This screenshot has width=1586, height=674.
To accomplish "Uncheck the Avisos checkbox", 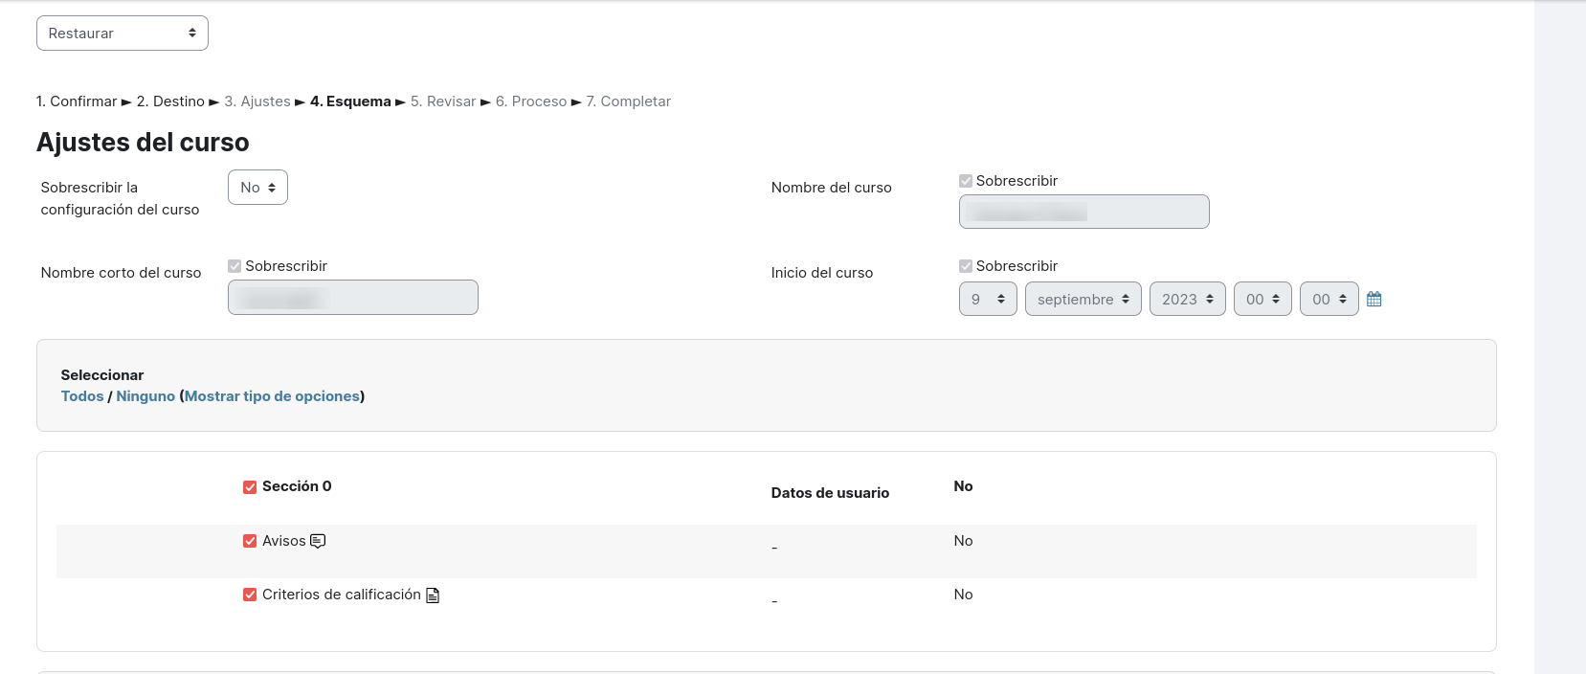I will (x=250, y=541).
